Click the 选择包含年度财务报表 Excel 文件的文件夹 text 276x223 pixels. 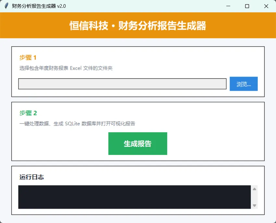[x=66, y=68]
